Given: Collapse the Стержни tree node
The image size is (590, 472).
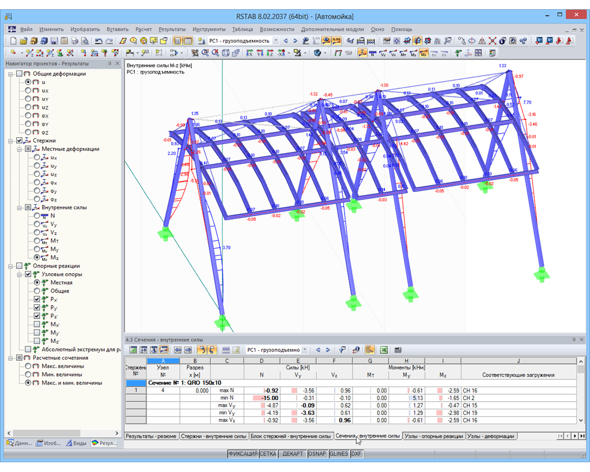Looking at the screenshot, I should coord(10,141).
